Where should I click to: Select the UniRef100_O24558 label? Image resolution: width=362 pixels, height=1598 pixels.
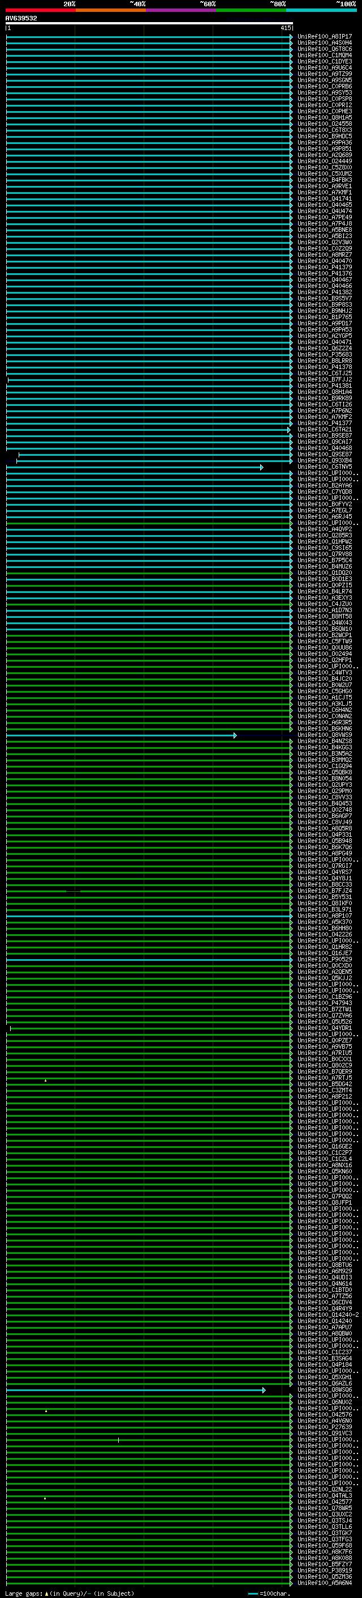click(x=324, y=124)
